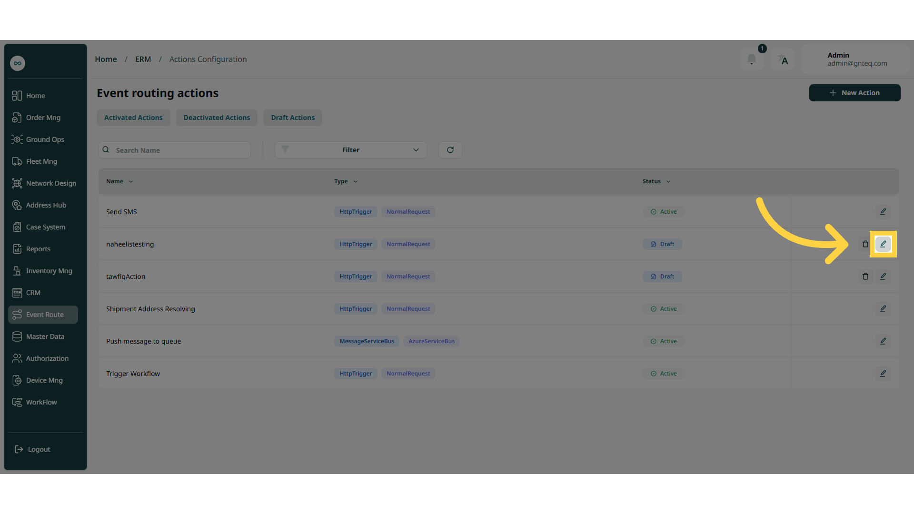Image resolution: width=914 pixels, height=514 pixels.
Task: Select Trigger Workflow name
Action: point(133,374)
